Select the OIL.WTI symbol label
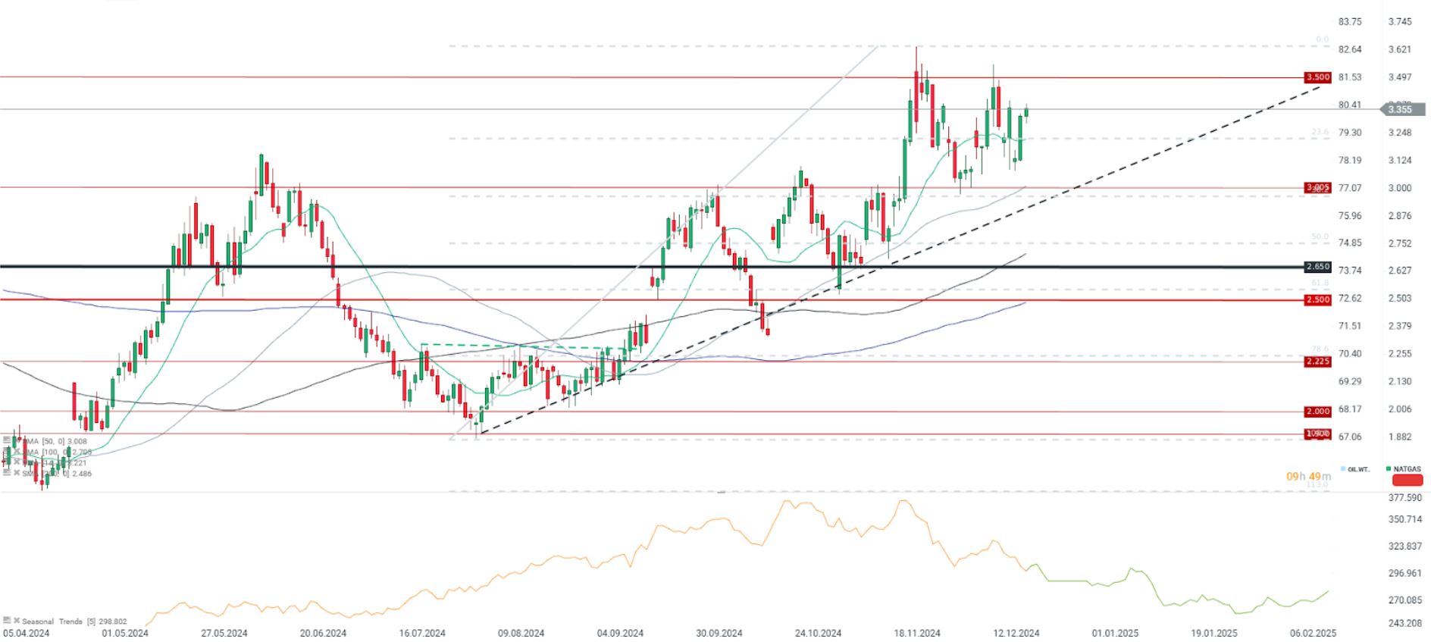The height and width of the screenshot is (642, 1431). [1359, 469]
